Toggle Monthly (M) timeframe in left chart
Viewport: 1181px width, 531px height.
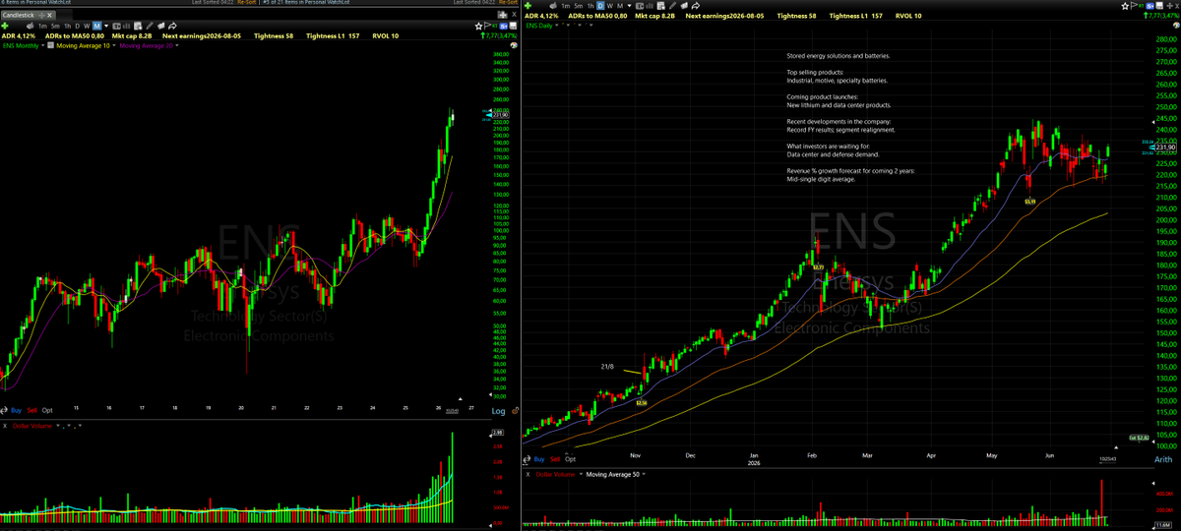click(96, 26)
